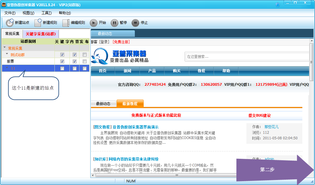Screen dimensions: 315x185
Task: Toggle 发布 checkbox for site 11
Action: (x=84, y=69)
